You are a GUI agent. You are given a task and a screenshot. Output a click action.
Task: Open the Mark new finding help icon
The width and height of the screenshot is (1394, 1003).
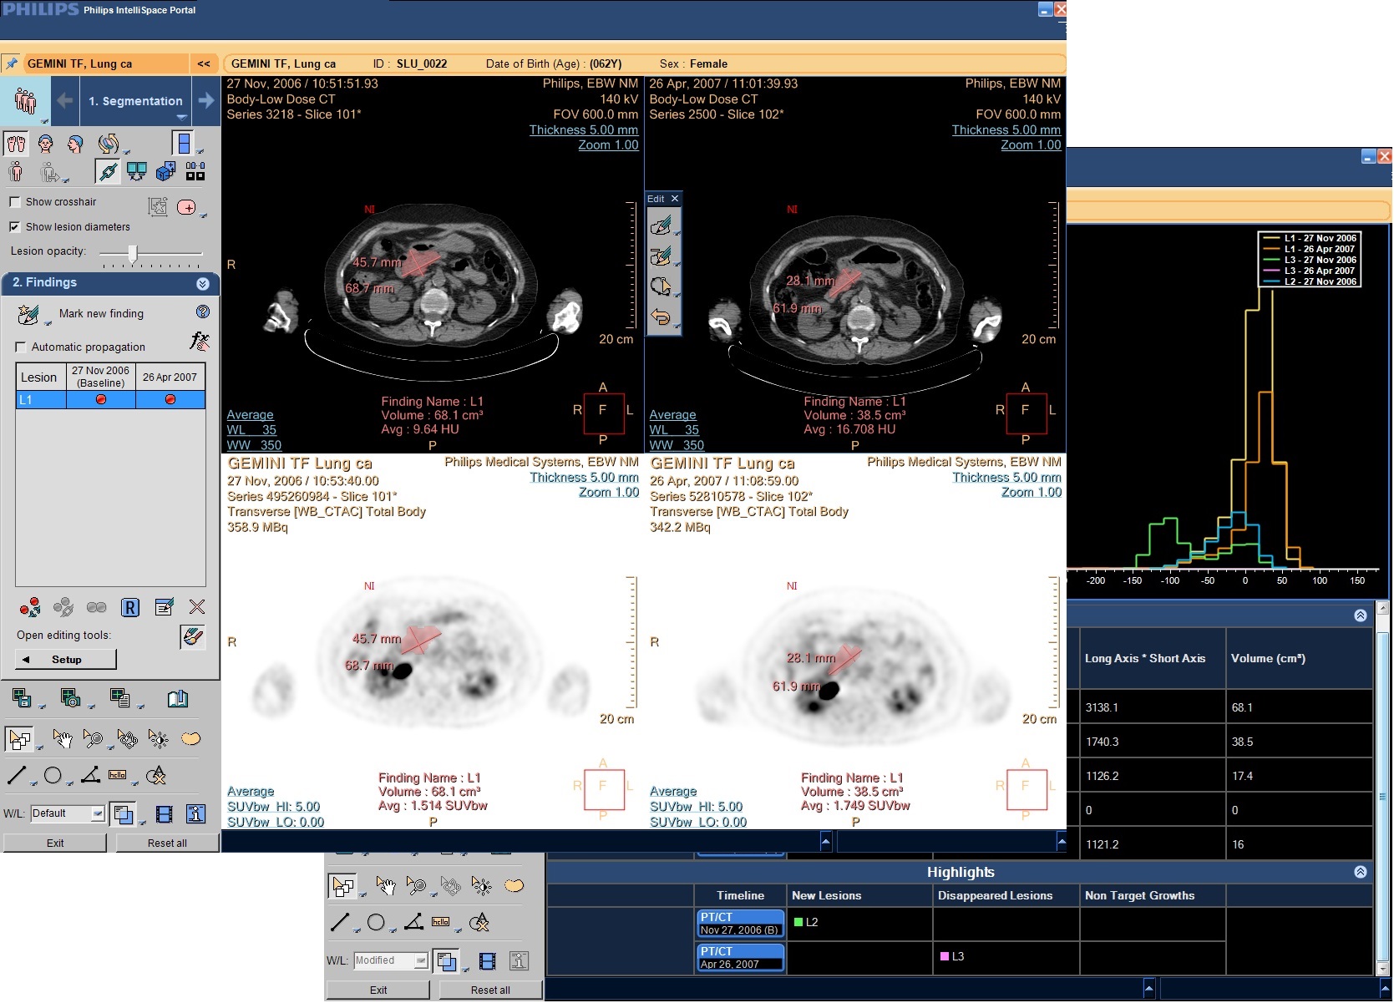(203, 312)
